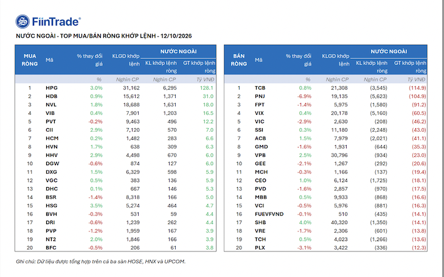
Task: Click the FiinTrade brand name text
Action: 57,22
